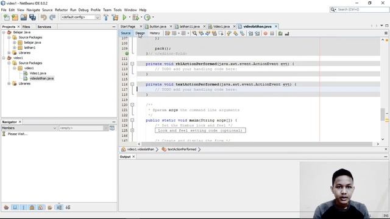The height and width of the screenshot is (219, 390).
Task: Toggle Show Static Members filter in Navigator
Action: [23, 207]
